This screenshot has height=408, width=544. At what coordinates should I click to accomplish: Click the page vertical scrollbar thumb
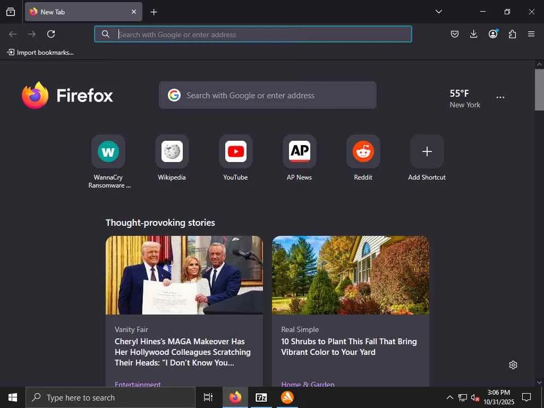[x=539, y=89]
